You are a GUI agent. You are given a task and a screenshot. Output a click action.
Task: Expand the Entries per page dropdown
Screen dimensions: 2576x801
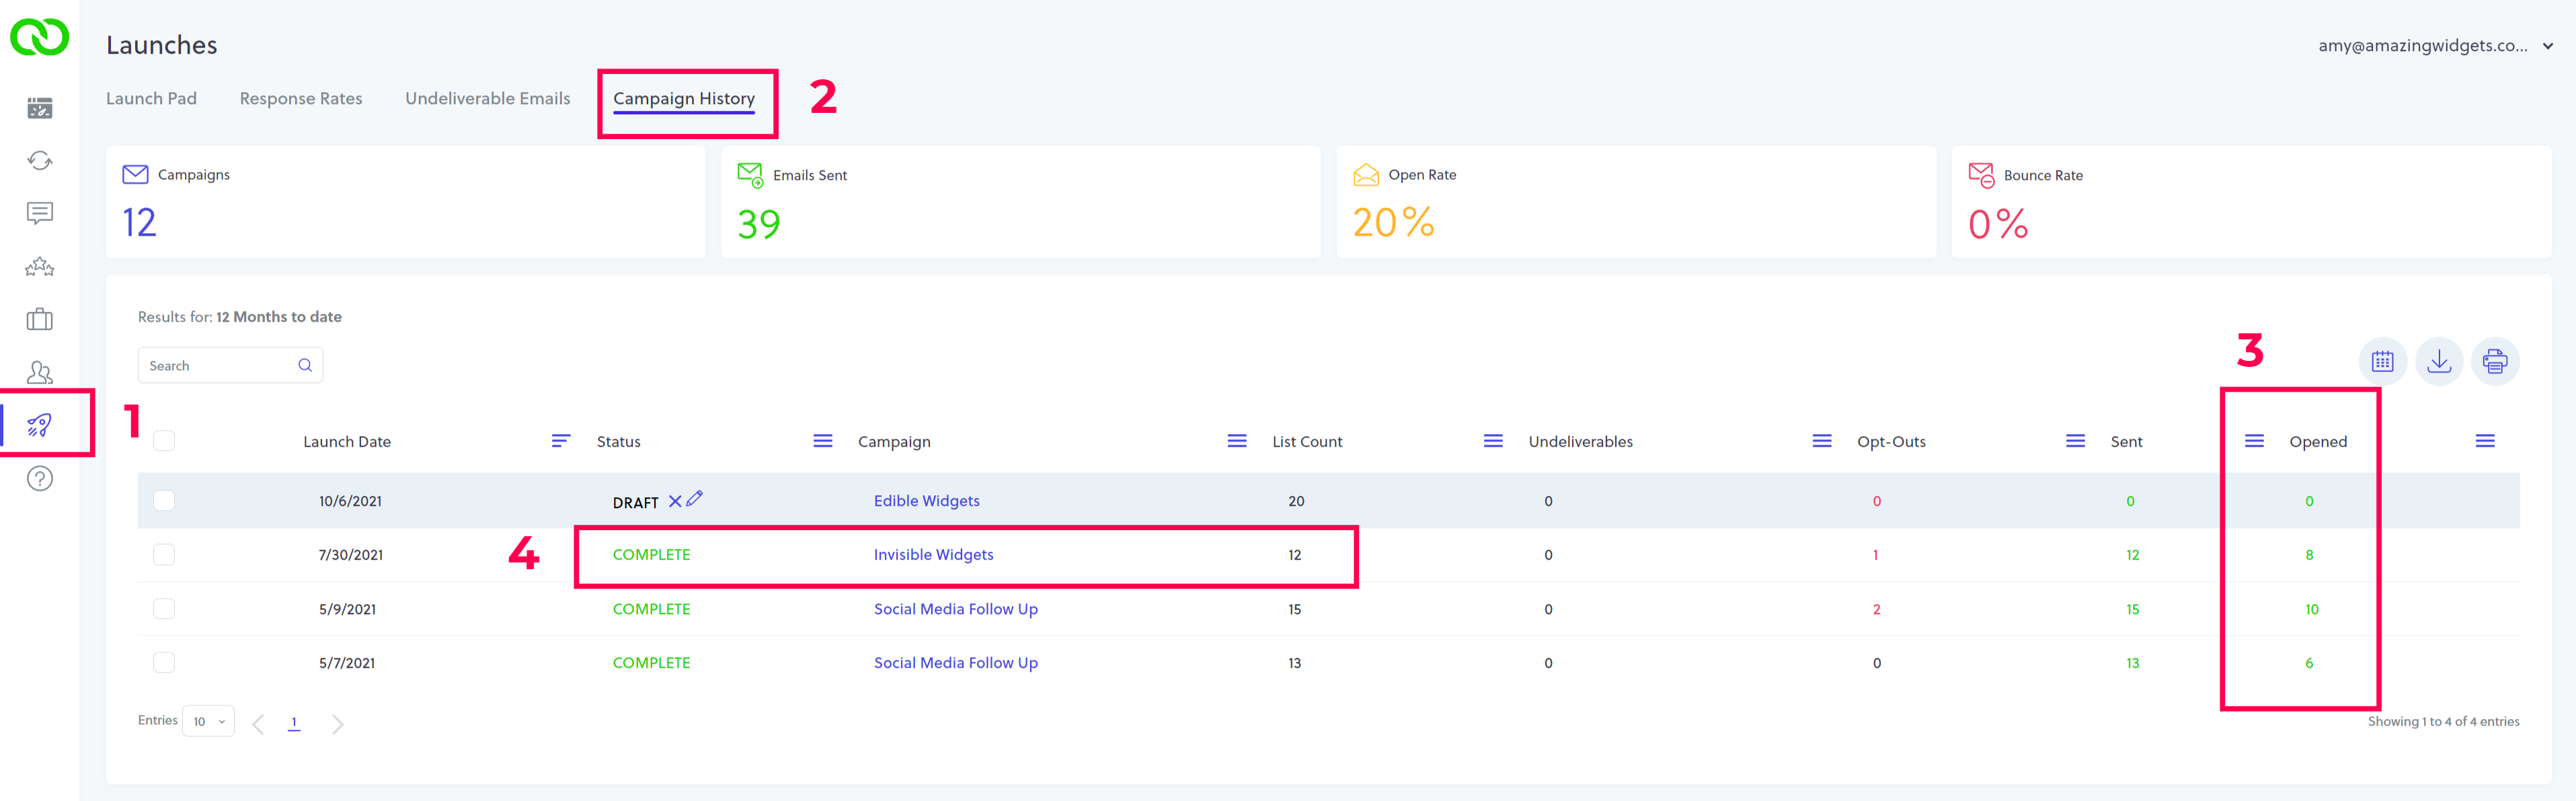209,721
